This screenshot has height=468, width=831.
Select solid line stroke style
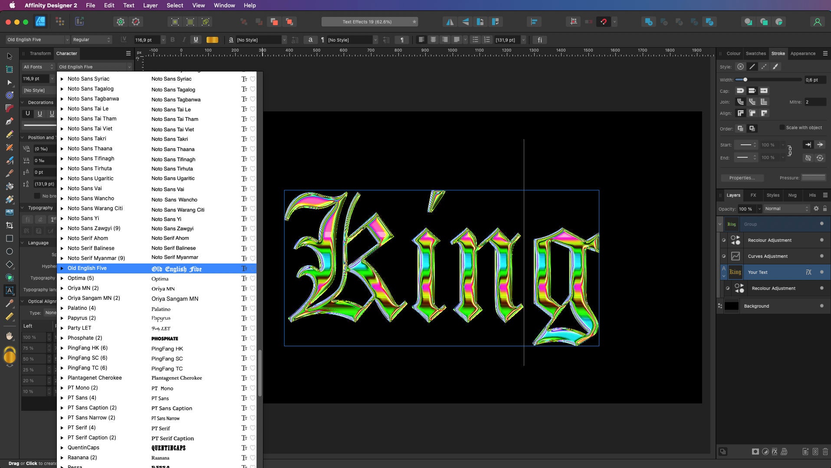pos(752,67)
